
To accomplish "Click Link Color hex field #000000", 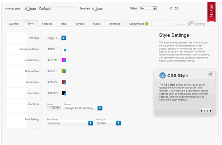I will point(53,93).
